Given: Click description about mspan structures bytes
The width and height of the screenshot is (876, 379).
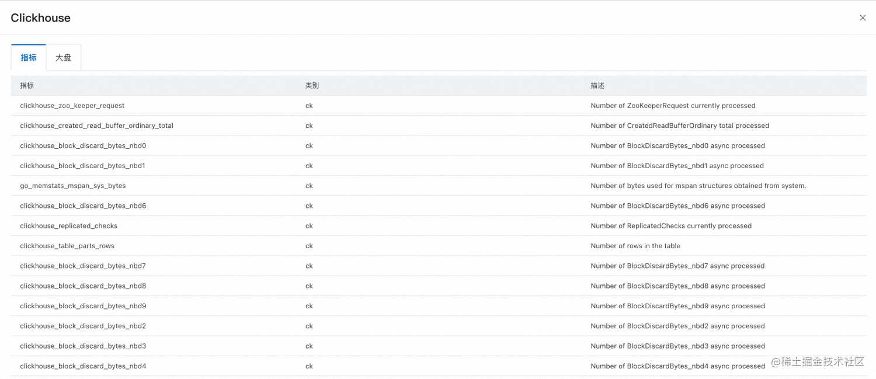Looking at the screenshot, I should [x=698, y=186].
